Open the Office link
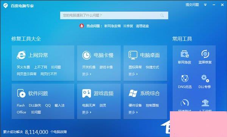This screenshot has width=227, height=137. pyautogui.click(x=22, y=112)
